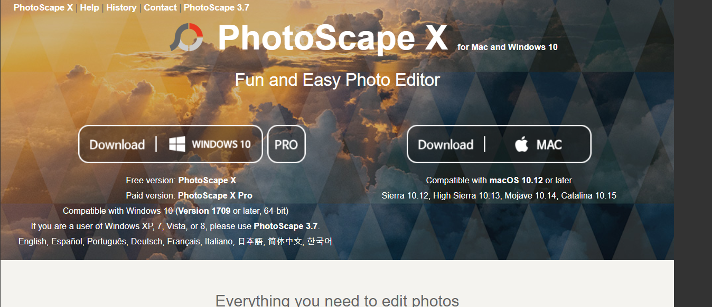Click 'Version 1709' compatibility text
Screen dimensions: 712x307
coord(204,211)
